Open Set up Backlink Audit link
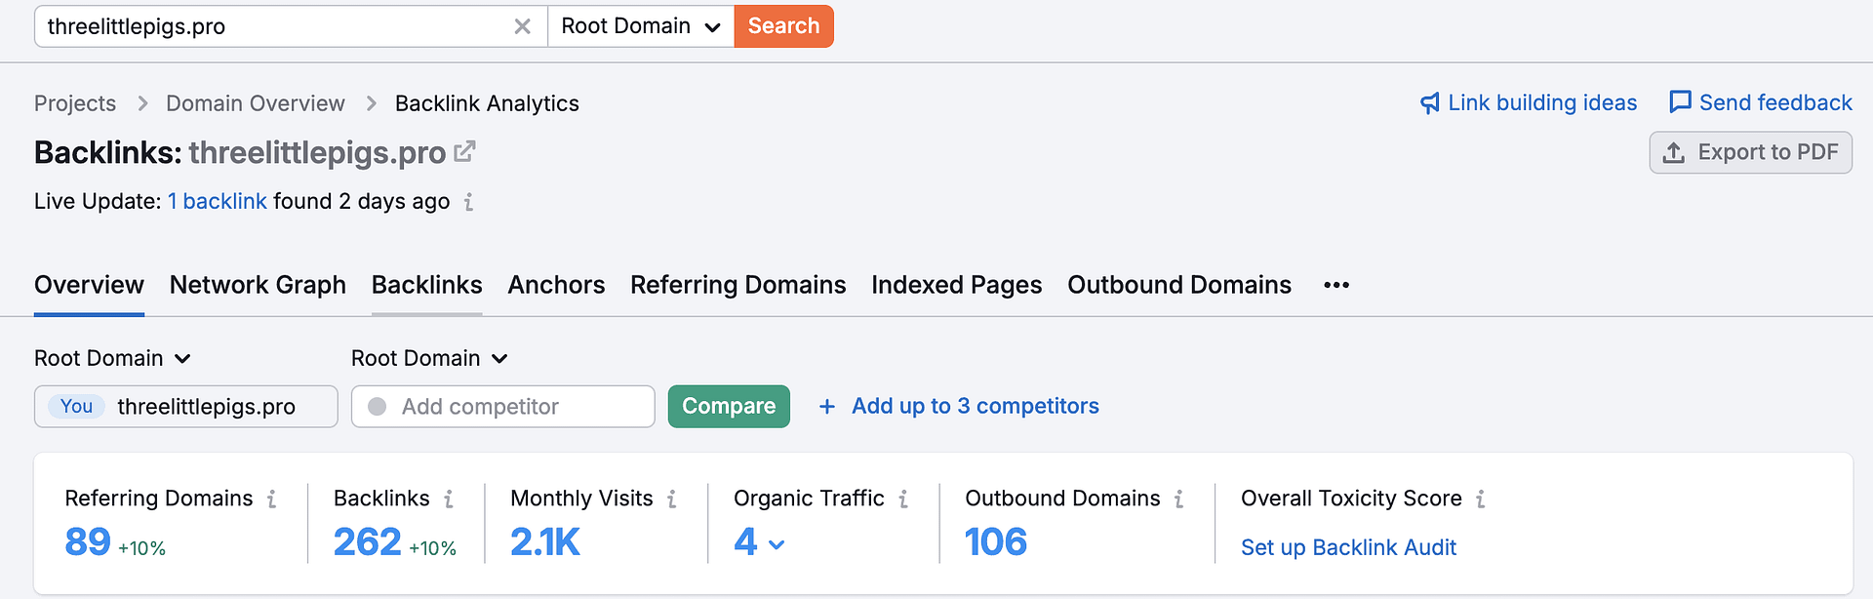 pos(1348,547)
